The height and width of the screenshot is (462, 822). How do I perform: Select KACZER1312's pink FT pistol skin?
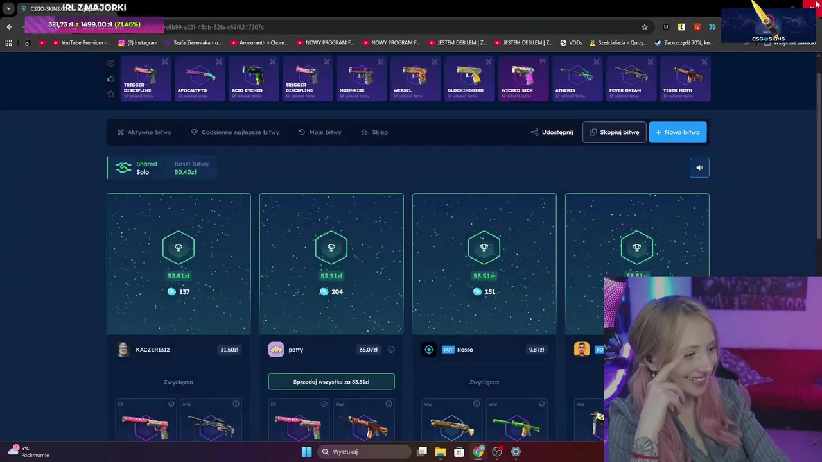point(146,426)
